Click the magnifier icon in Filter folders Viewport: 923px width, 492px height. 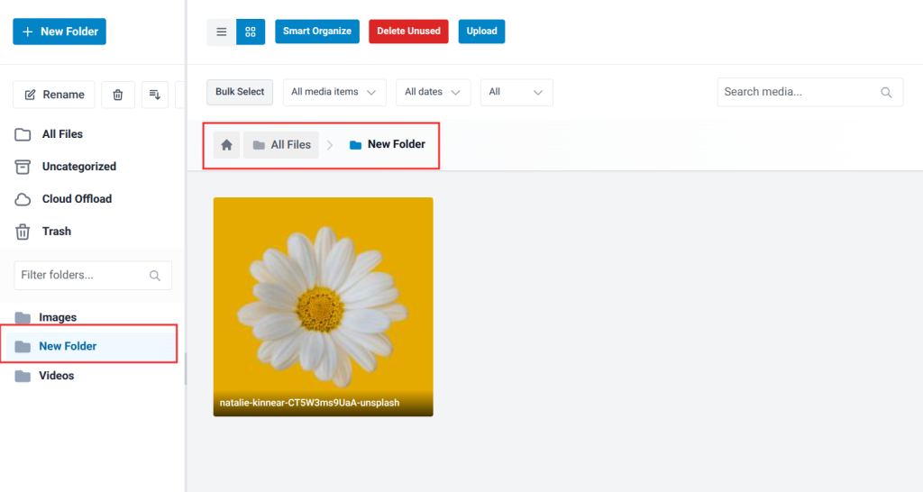(x=155, y=276)
